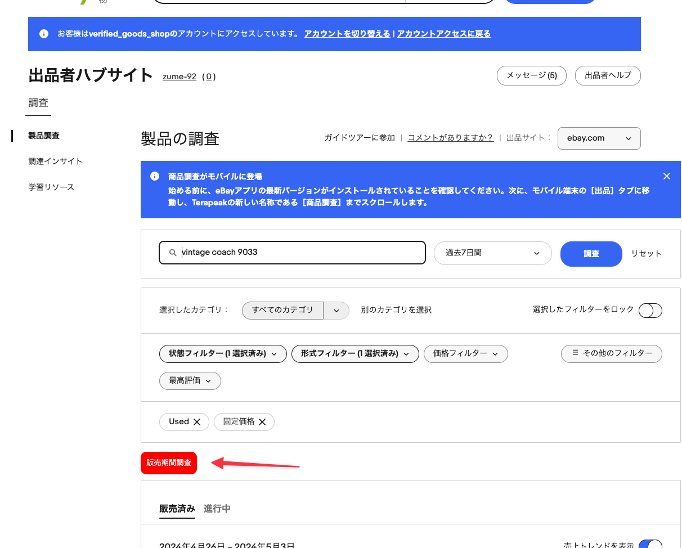This screenshot has height=548, width=682.
Task: Open 調達インサイト in the sidebar
Action: click(x=56, y=161)
